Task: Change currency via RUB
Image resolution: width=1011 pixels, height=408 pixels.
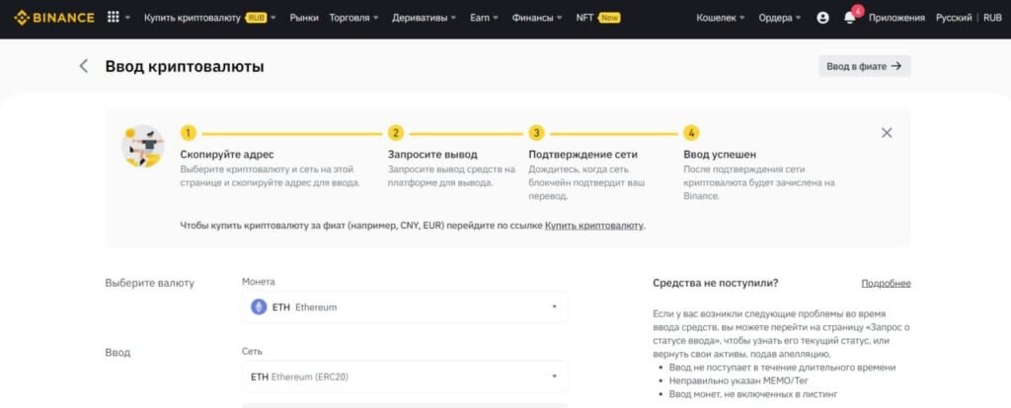Action: 992,18
